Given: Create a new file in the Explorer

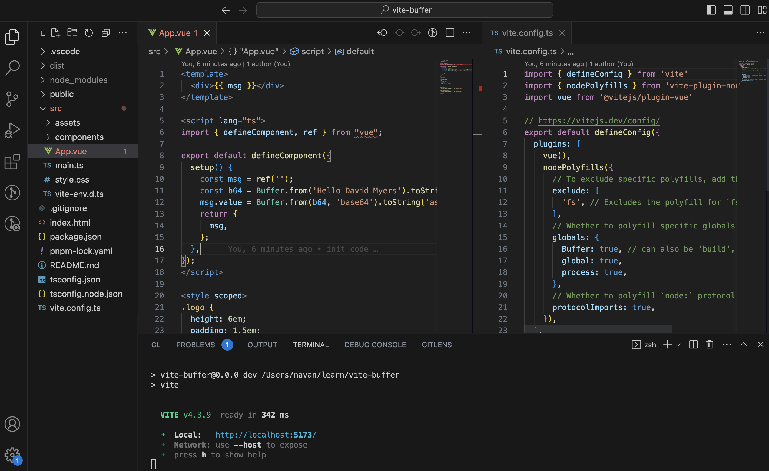Looking at the screenshot, I should coord(55,33).
